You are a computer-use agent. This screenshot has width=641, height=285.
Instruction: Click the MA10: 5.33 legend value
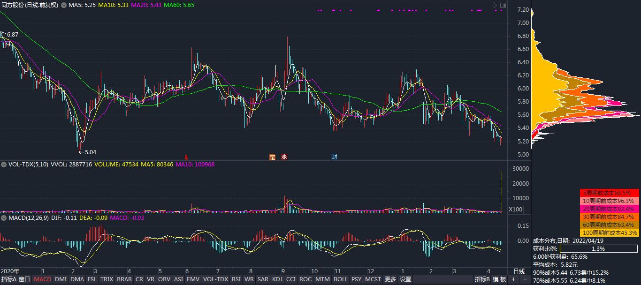[113, 5]
